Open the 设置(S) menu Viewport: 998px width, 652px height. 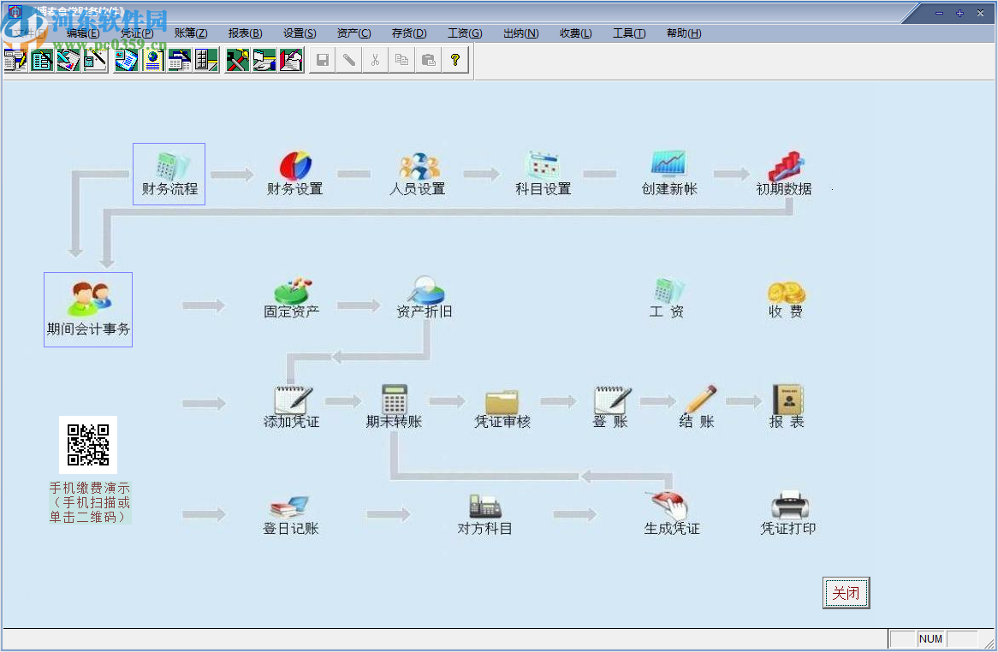tap(300, 33)
